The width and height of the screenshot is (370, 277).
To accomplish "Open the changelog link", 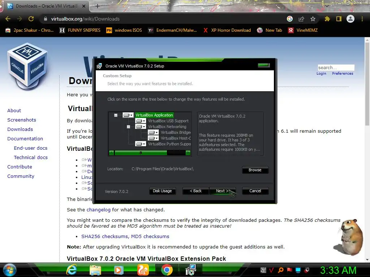I will click(x=98, y=210).
